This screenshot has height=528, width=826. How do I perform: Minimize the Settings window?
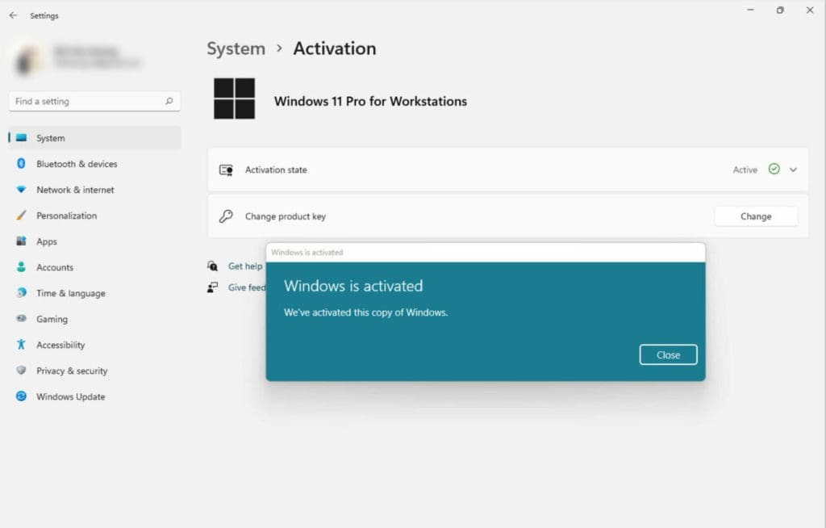[x=751, y=10]
